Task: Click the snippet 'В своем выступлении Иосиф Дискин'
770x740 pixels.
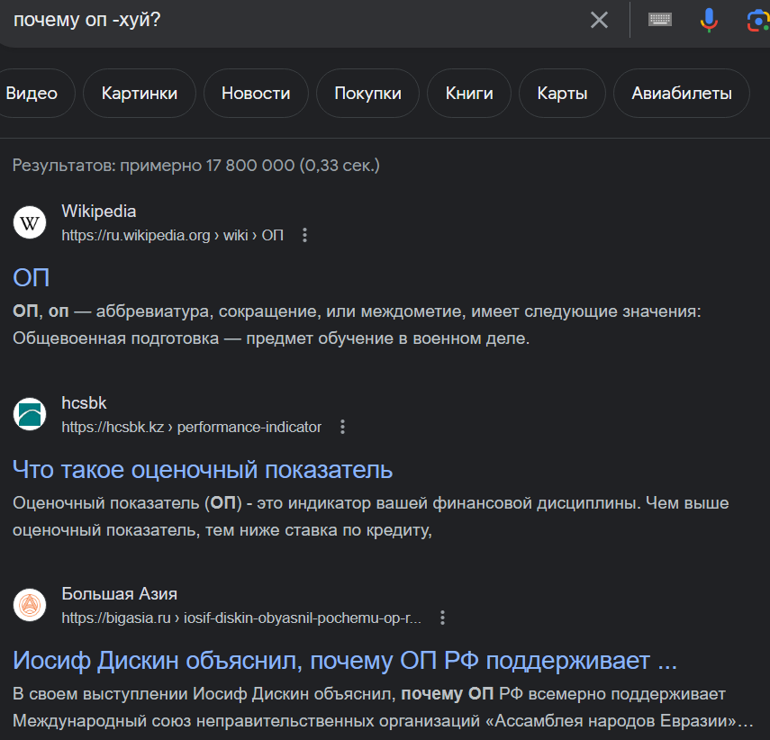Action: pyautogui.click(x=383, y=708)
